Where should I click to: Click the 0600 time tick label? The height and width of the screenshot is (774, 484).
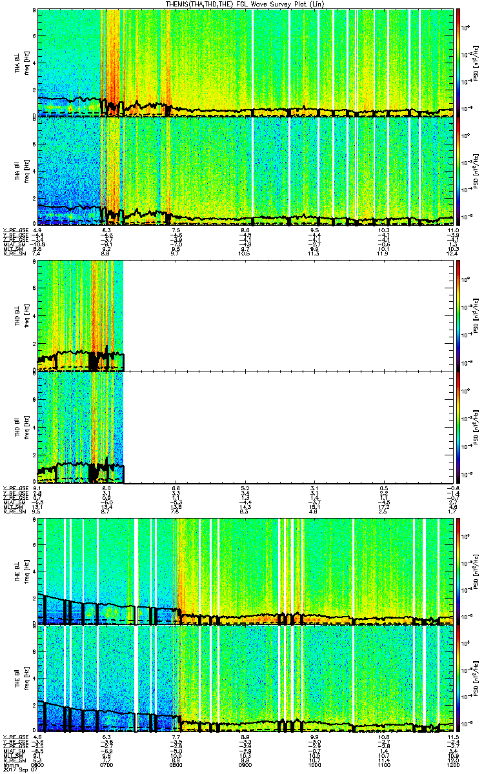(37, 764)
